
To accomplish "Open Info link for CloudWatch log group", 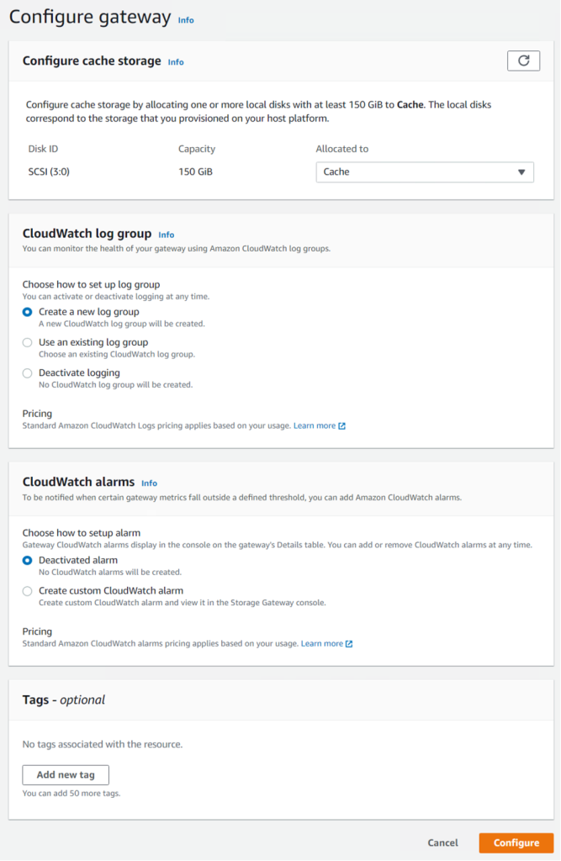I will coord(167,235).
